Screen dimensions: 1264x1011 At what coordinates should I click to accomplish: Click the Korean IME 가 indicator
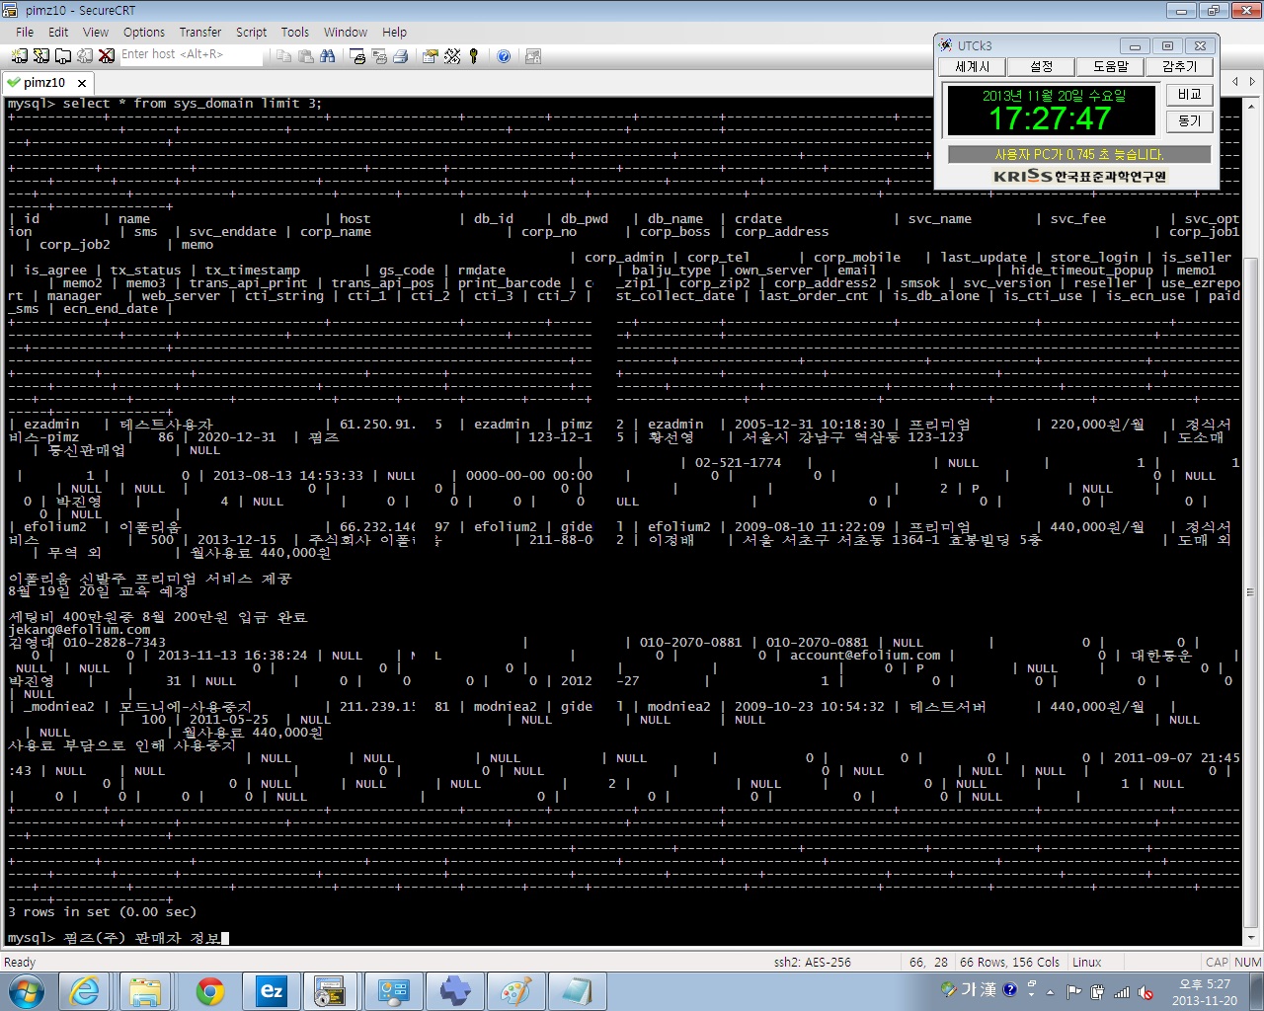pos(967,989)
